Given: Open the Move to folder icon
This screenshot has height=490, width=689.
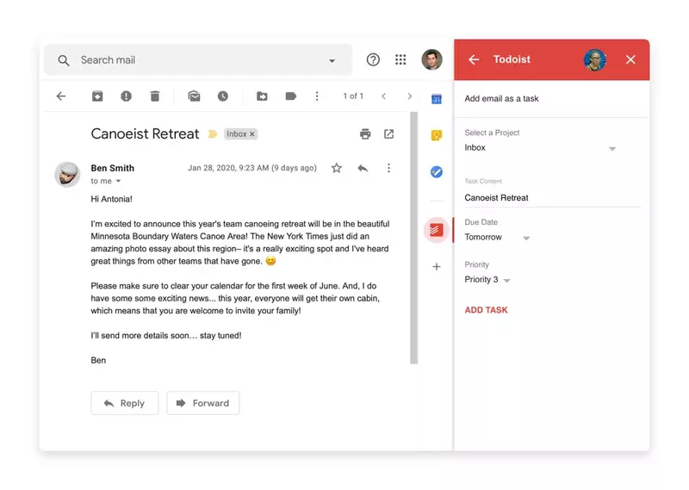Looking at the screenshot, I should [x=262, y=96].
